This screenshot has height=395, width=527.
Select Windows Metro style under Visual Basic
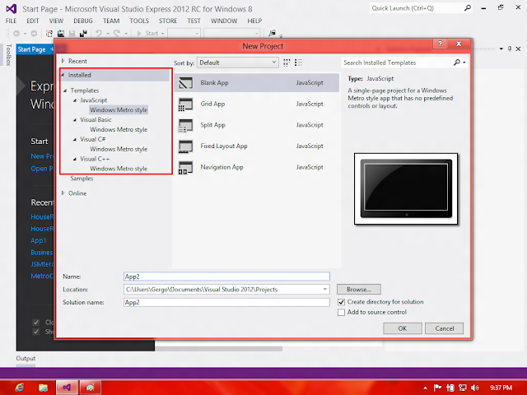(119, 129)
